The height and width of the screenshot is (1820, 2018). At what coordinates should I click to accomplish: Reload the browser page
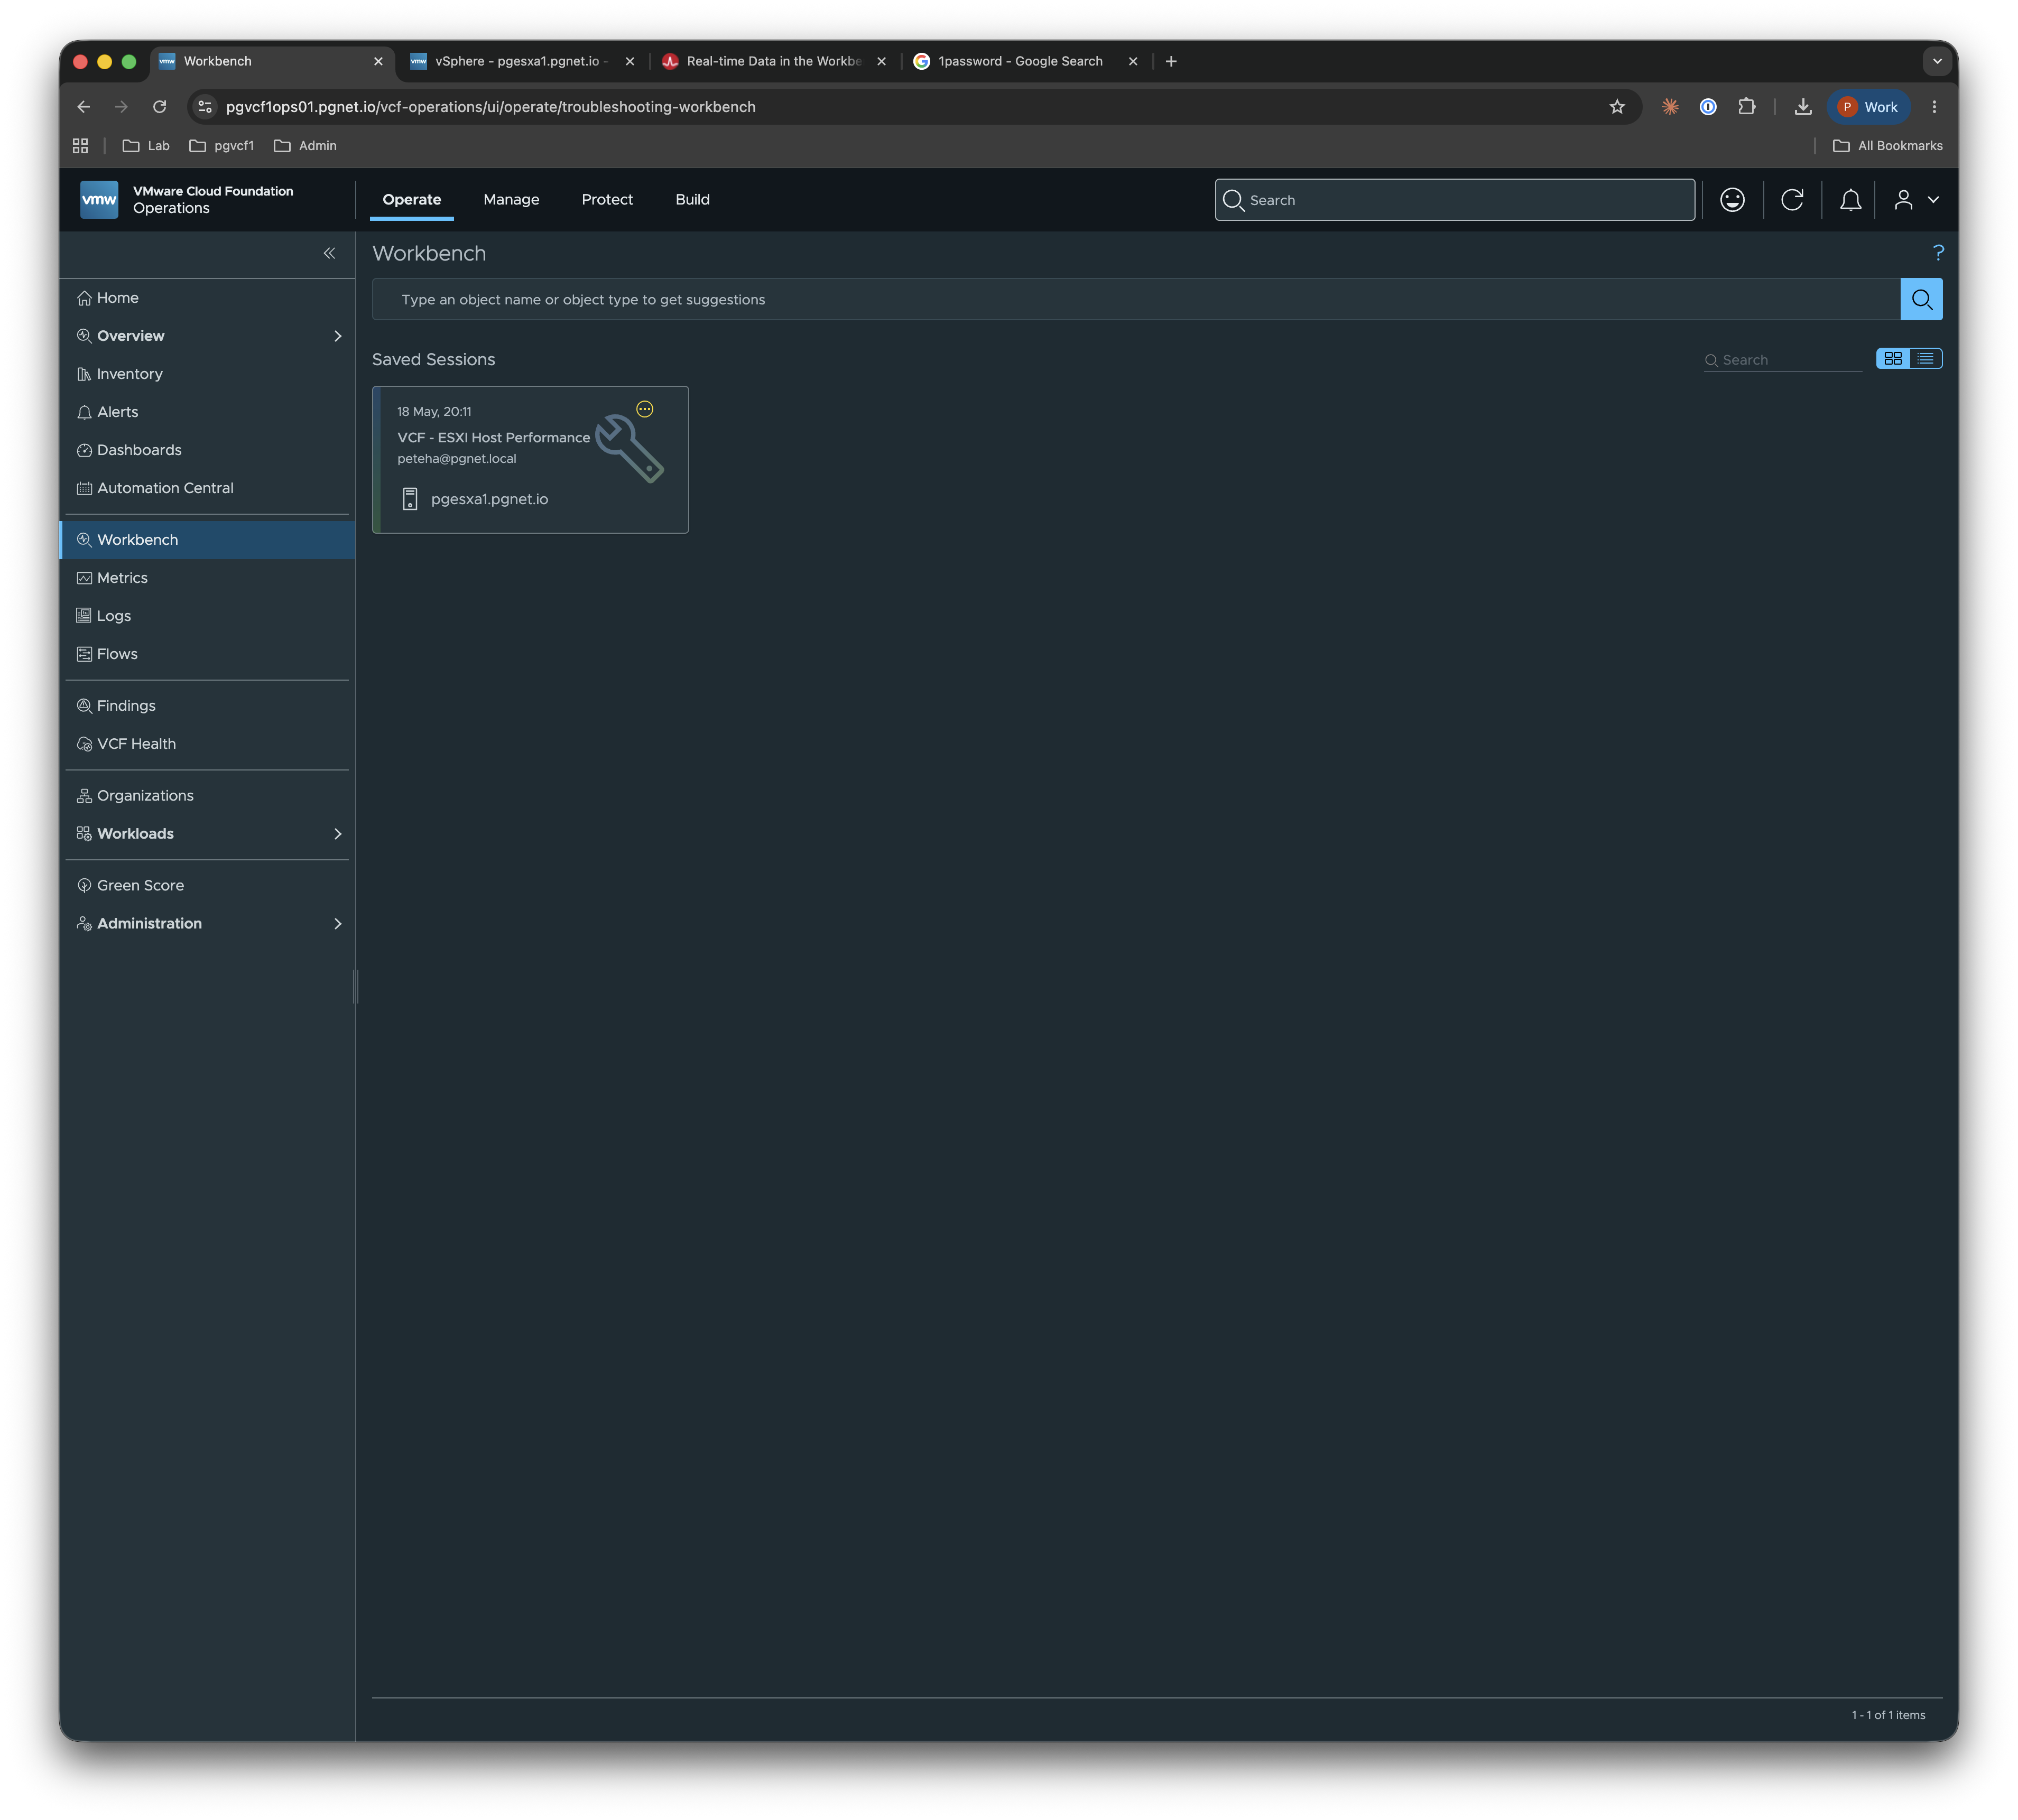pos(159,107)
